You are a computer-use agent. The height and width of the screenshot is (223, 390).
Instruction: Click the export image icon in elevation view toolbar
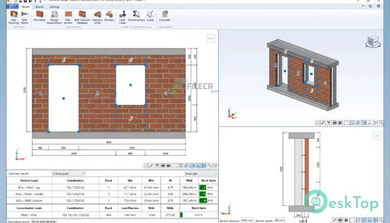(169, 166)
